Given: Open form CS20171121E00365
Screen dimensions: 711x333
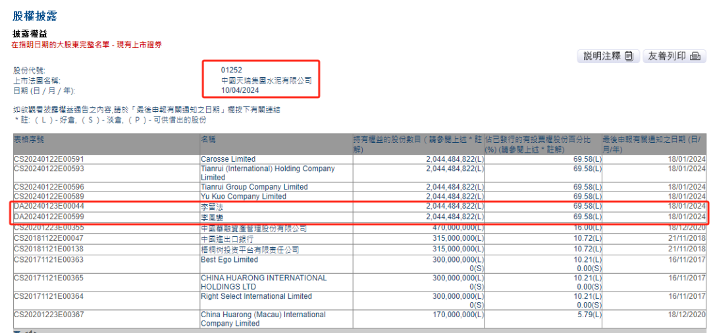Looking at the screenshot, I should tap(49, 278).
